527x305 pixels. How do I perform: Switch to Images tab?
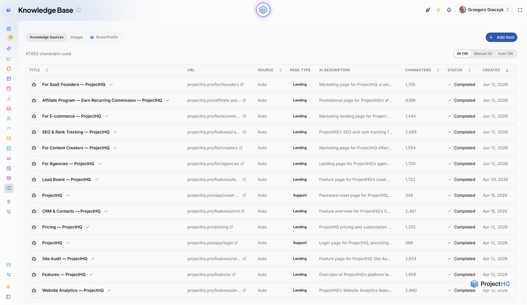(76, 37)
